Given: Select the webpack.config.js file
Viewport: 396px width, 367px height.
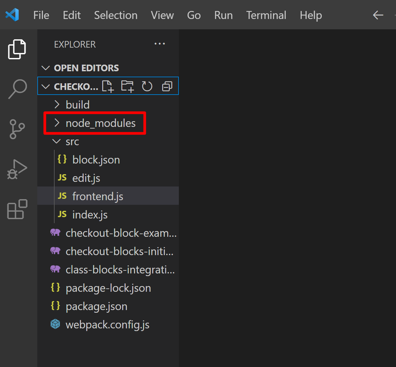Looking at the screenshot, I should coord(107,325).
